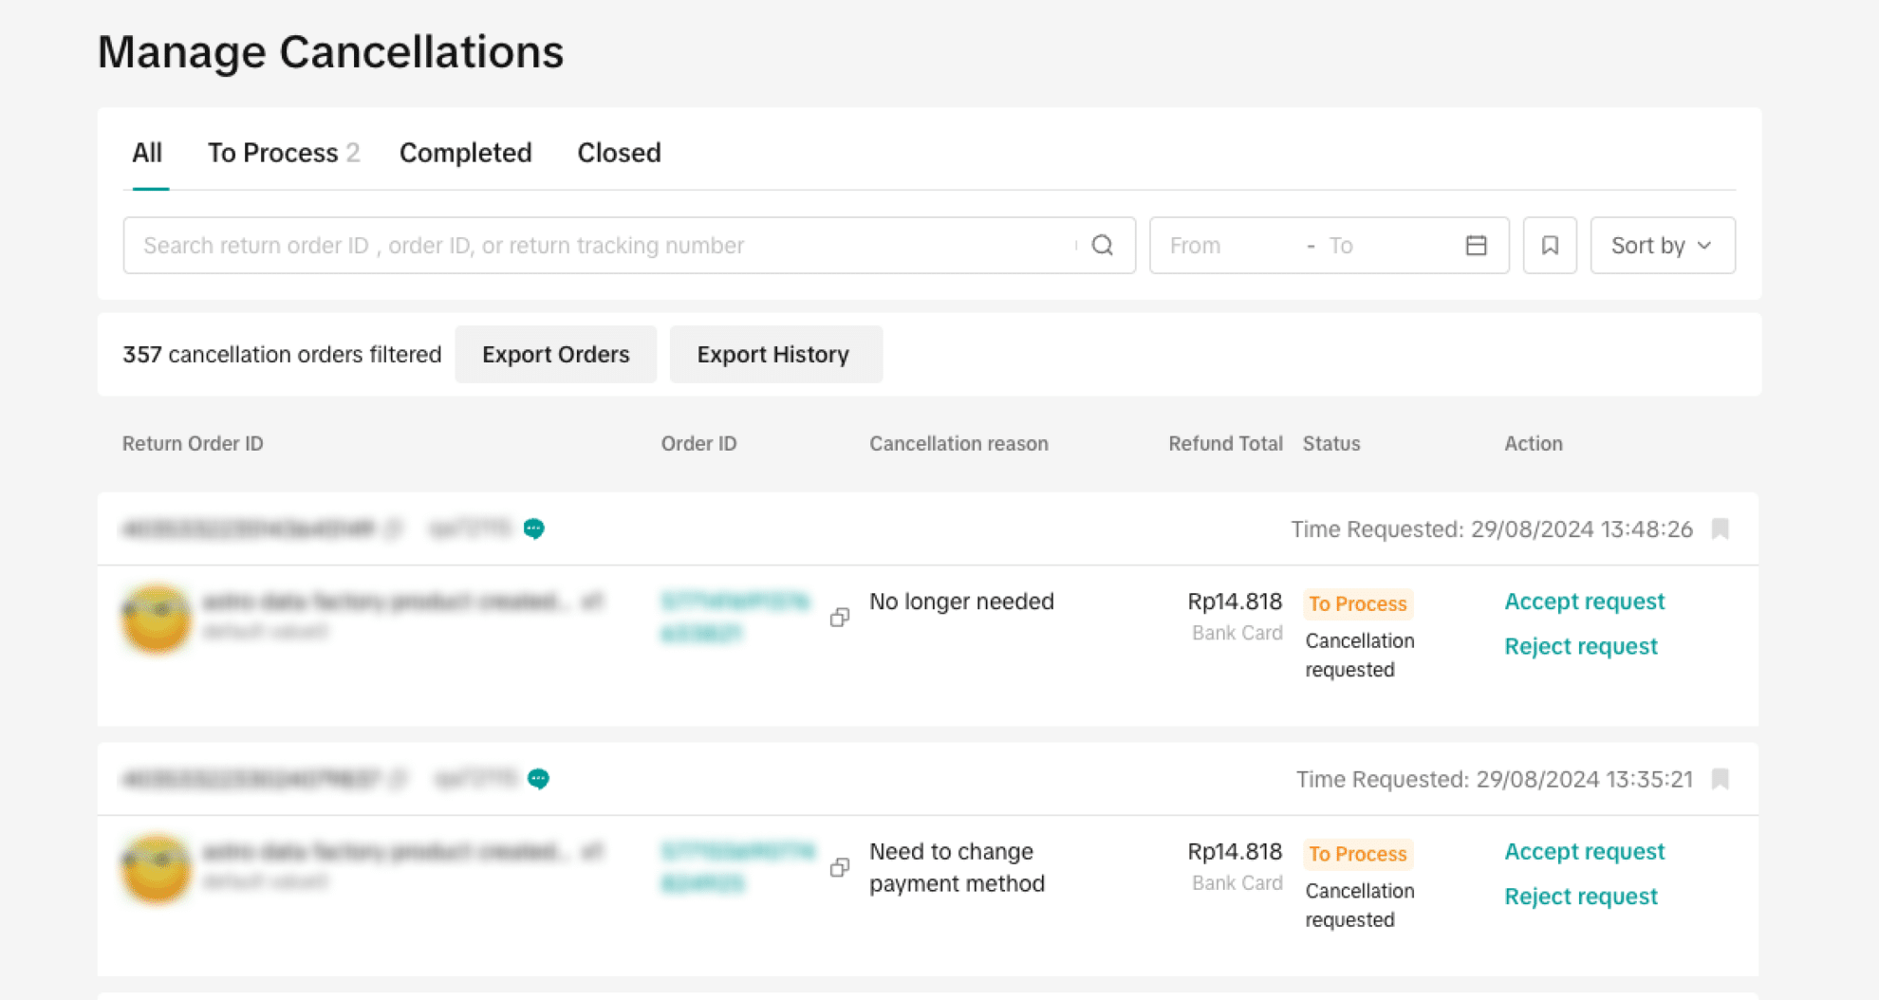
Task: Bookmark the request from 13:48:26
Action: pyautogui.click(x=1720, y=529)
